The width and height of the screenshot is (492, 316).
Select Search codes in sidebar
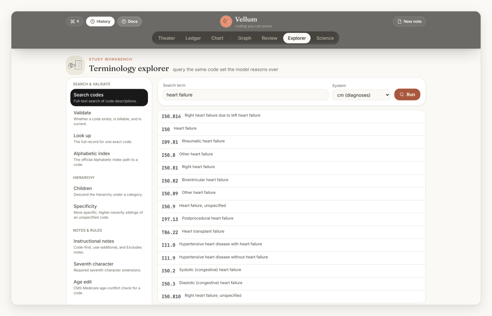pyautogui.click(x=109, y=98)
